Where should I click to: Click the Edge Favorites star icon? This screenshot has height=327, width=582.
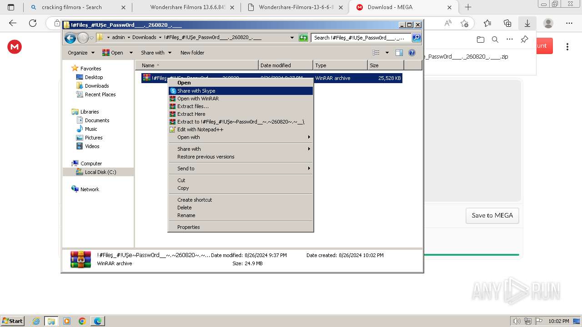tap(487, 23)
